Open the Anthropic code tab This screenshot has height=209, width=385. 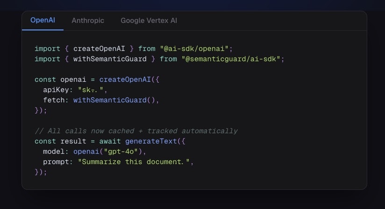pyautogui.click(x=88, y=21)
